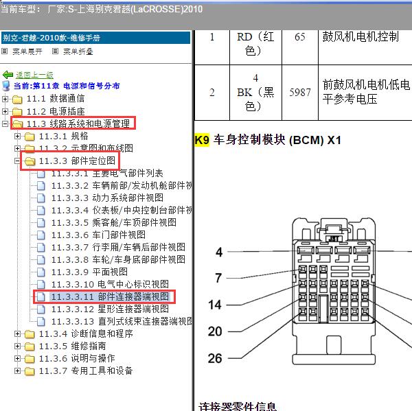Click the 别克-君越-2010款-维修手册 title bar
The image size is (412, 411).
coord(95,38)
